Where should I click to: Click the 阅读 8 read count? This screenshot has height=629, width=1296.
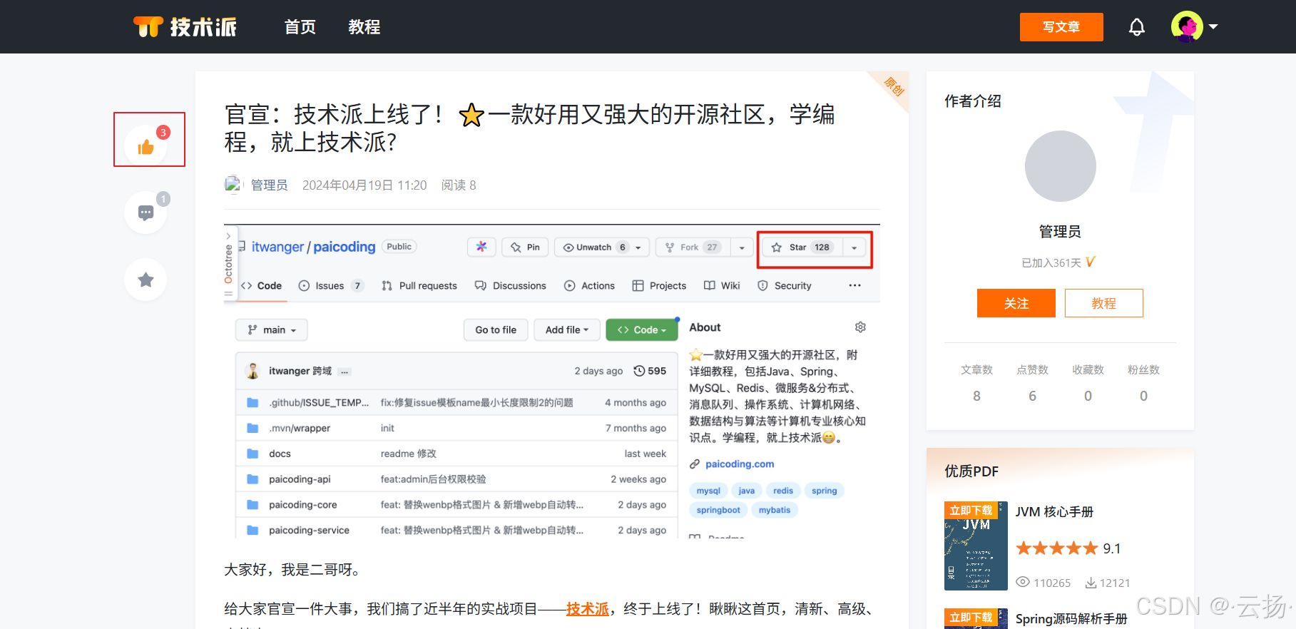pos(459,185)
